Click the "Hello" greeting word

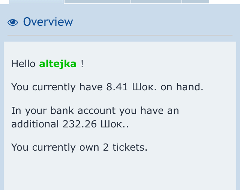coord(23,64)
